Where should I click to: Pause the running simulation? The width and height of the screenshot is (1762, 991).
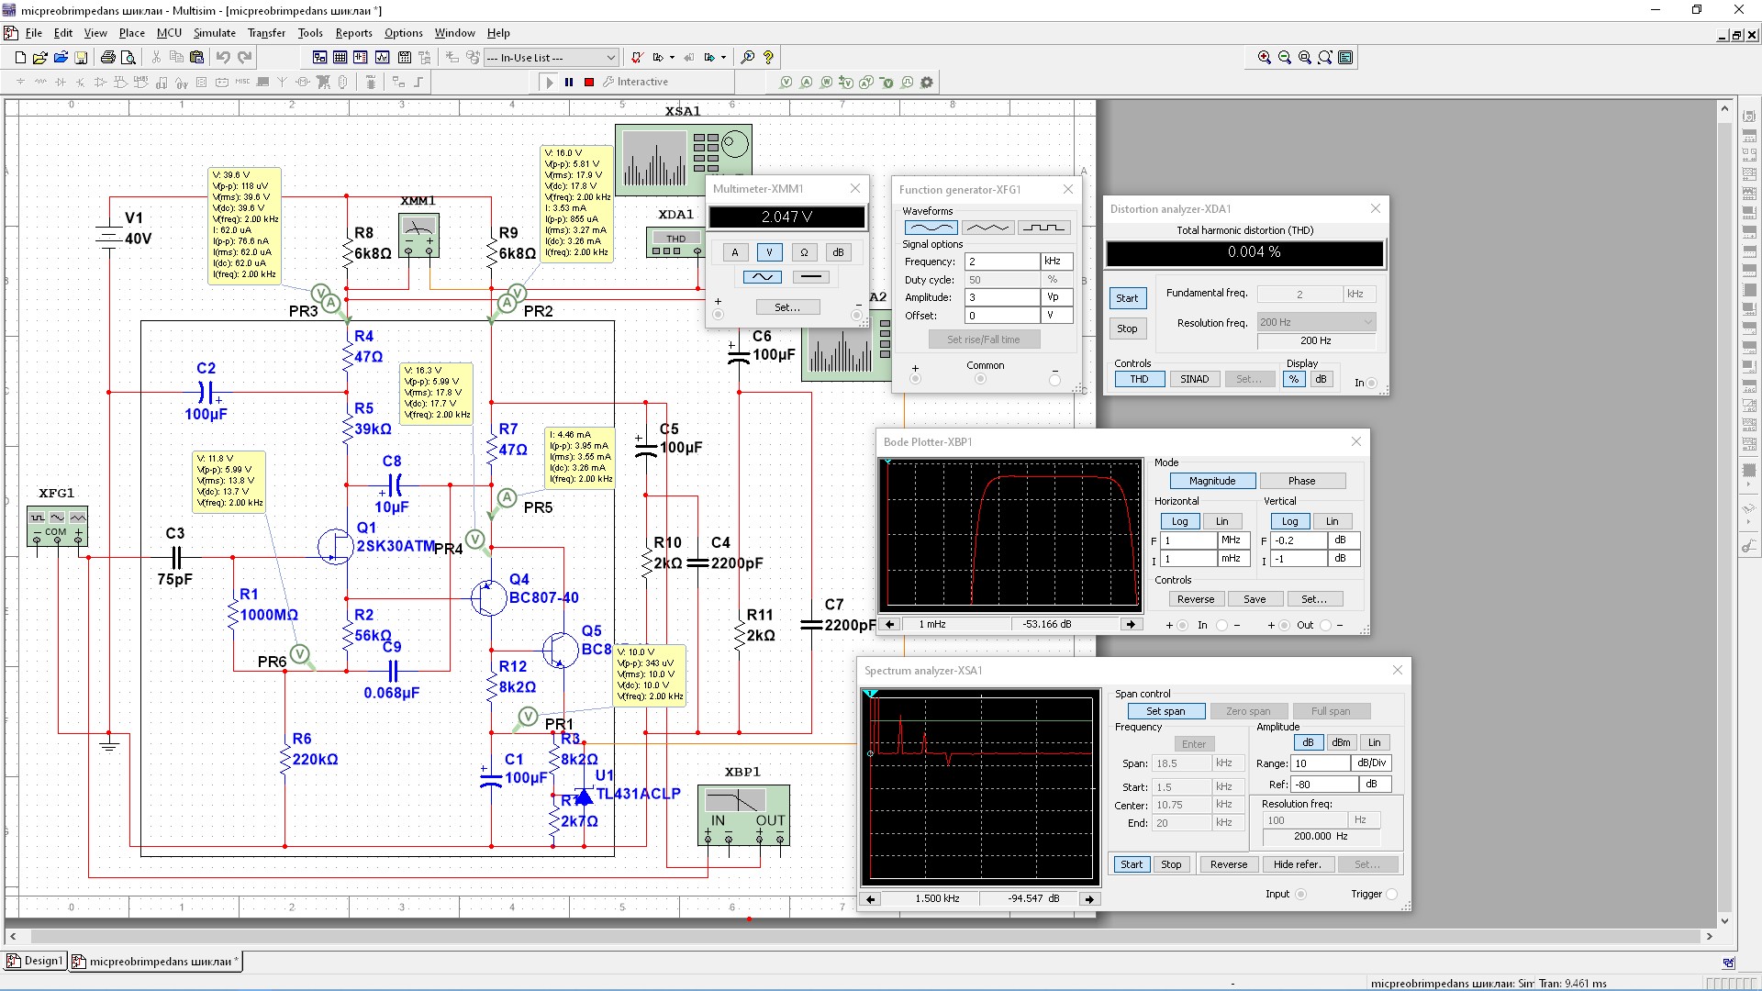click(569, 82)
